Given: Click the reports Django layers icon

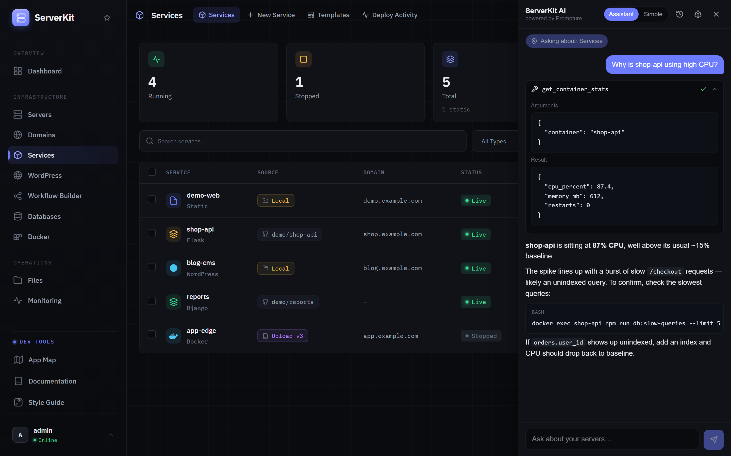Looking at the screenshot, I should [x=173, y=302].
